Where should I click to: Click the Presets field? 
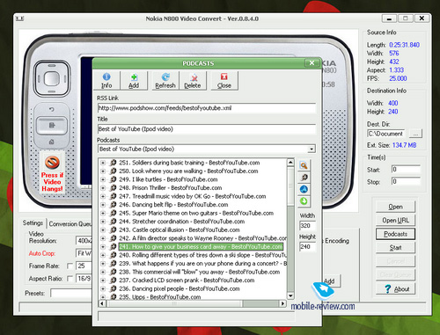[70, 293]
